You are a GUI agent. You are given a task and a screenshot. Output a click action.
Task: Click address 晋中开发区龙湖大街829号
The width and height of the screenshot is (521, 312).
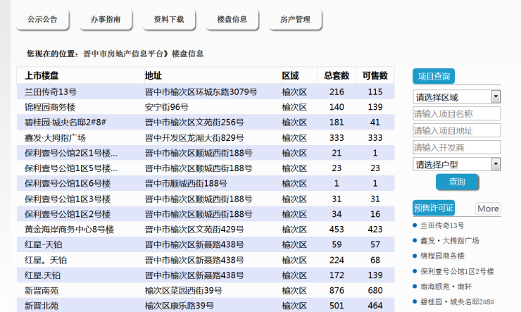194,137
